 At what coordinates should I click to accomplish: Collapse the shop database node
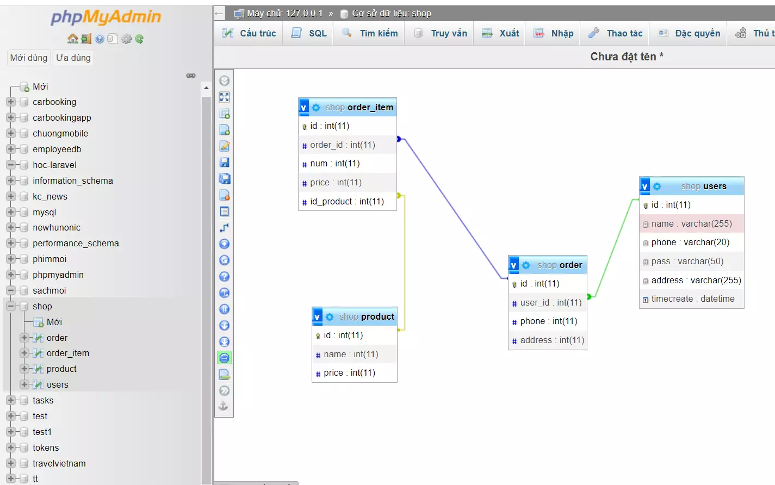click(x=10, y=306)
